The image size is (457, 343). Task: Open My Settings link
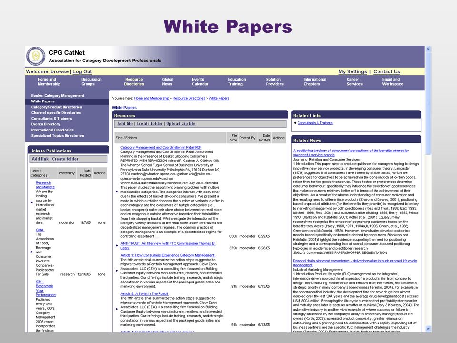point(353,72)
